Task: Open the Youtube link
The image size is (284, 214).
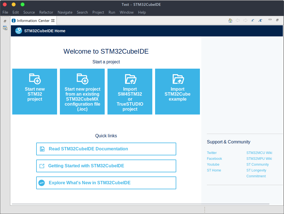Action: point(213,165)
